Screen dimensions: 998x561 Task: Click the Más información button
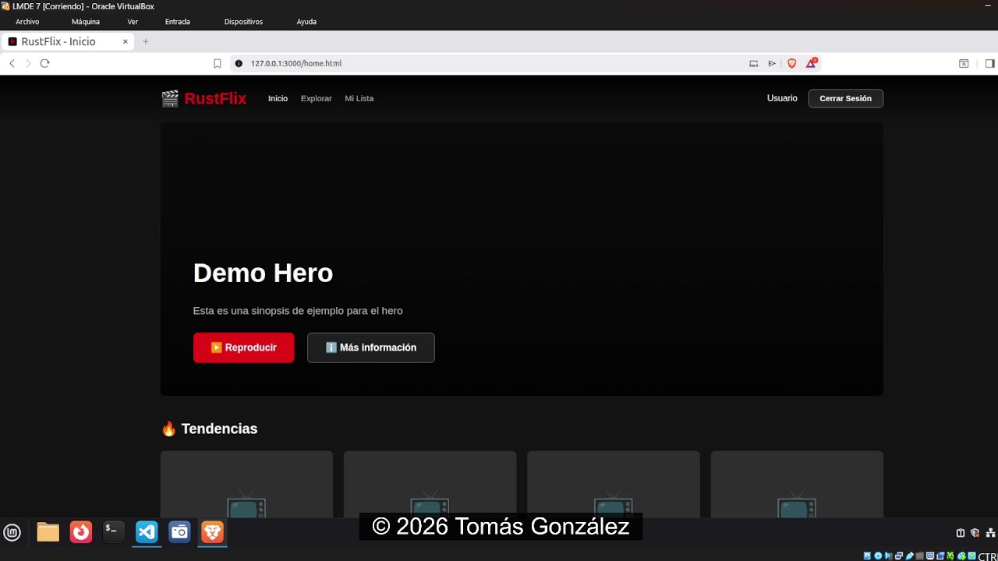tap(371, 348)
